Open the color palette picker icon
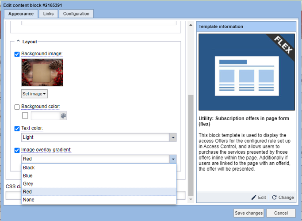 point(63,116)
